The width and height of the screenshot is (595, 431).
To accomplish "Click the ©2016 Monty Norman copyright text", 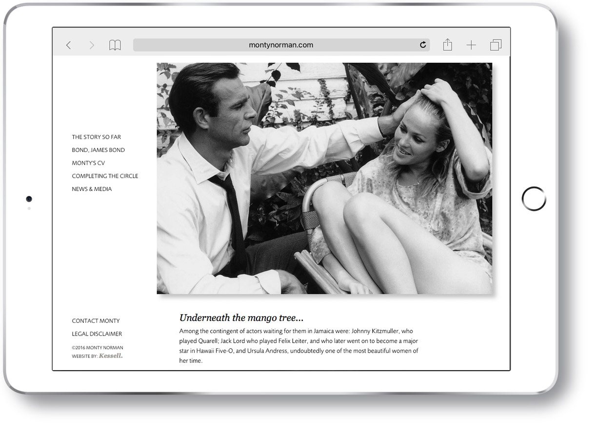I will coord(97,348).
